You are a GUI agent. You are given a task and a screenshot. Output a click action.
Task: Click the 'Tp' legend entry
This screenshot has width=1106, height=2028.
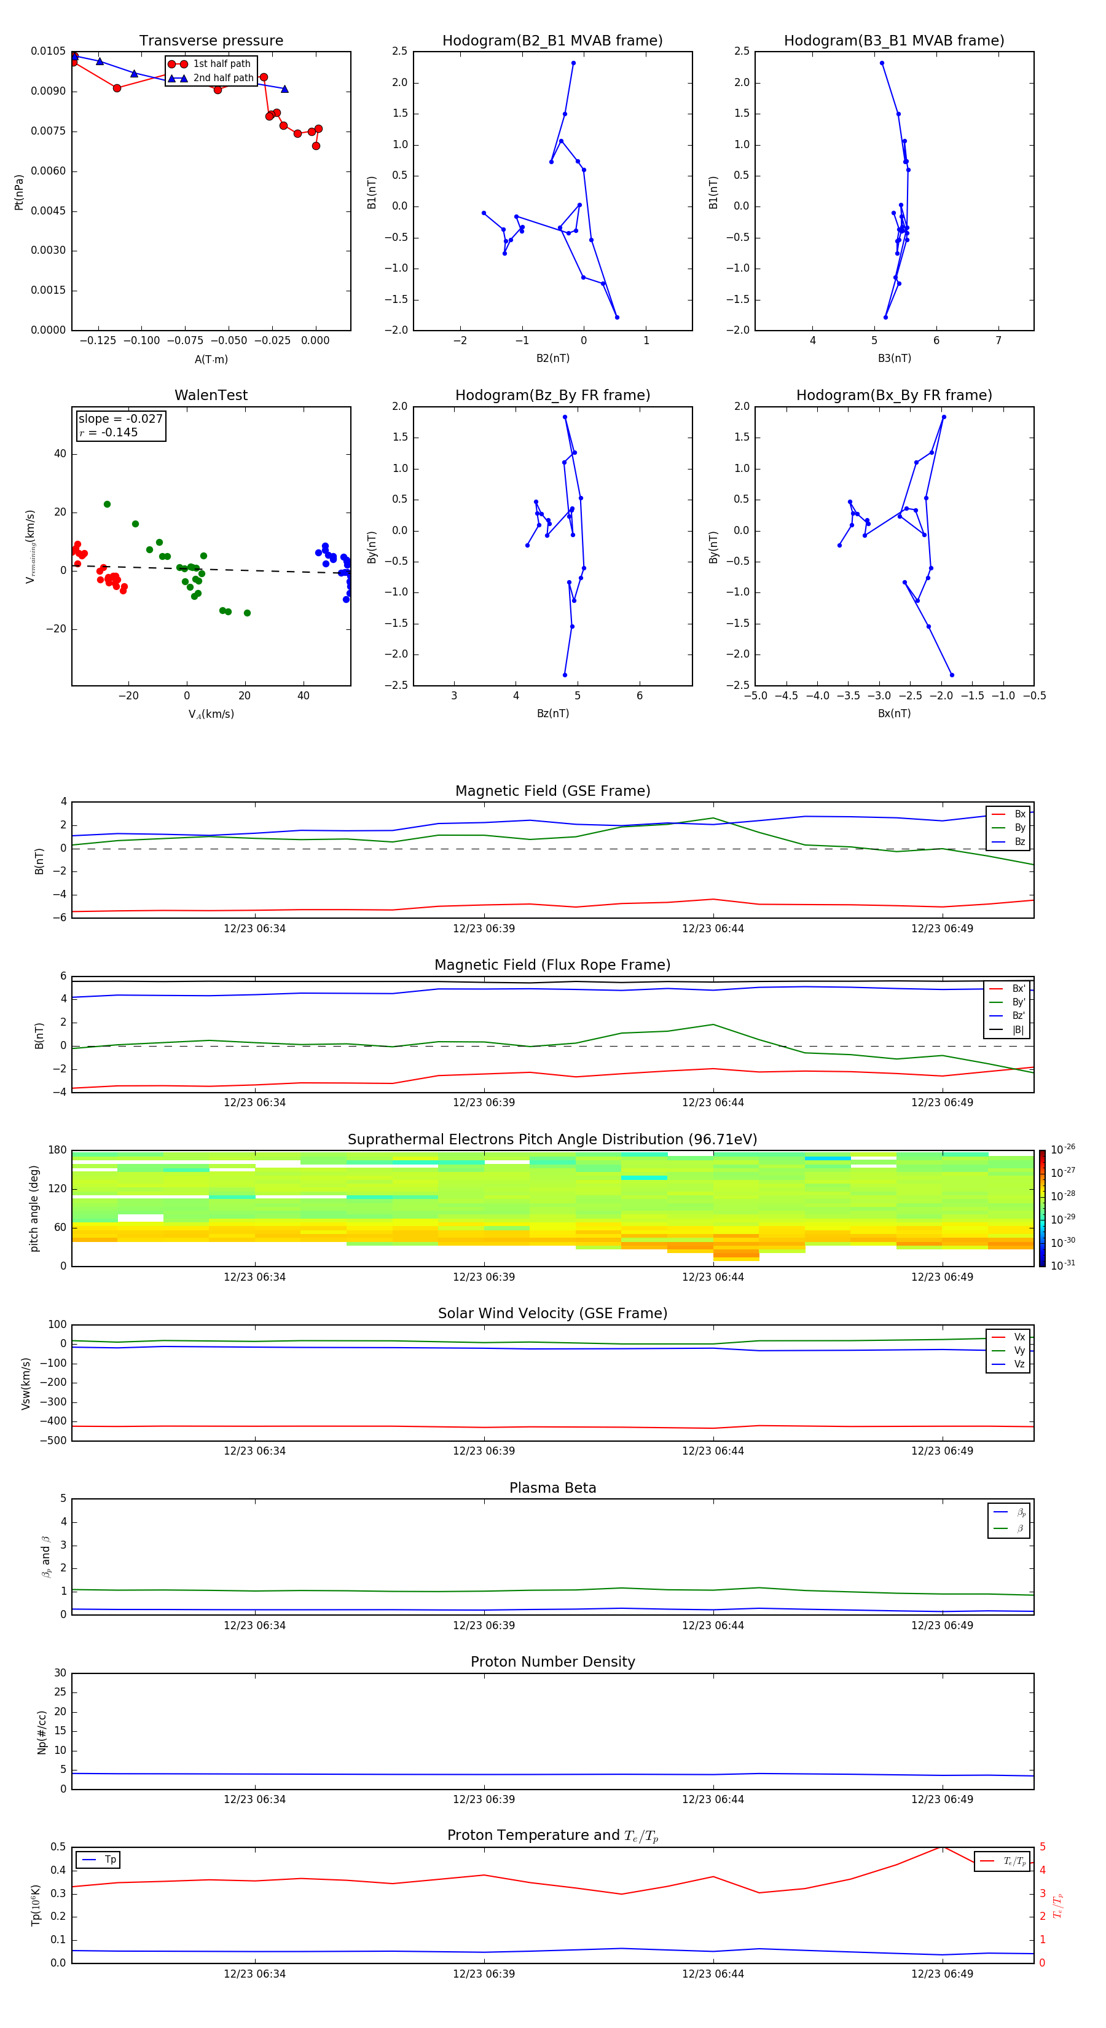coord(98,1860)
